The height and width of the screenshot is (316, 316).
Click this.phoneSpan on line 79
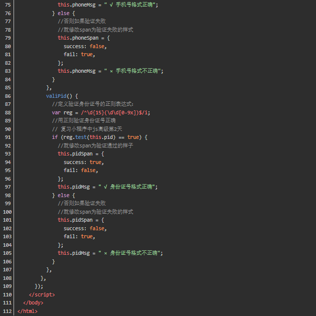coord(75,38)
